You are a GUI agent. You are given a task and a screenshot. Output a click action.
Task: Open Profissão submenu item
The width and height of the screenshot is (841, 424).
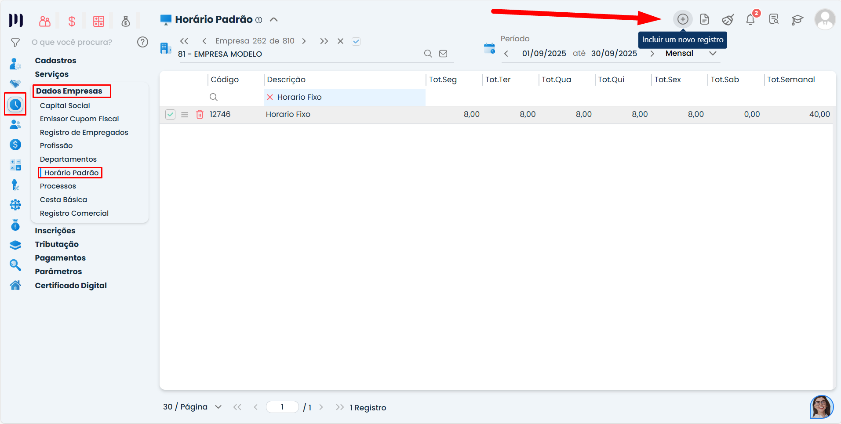(56, 145)
